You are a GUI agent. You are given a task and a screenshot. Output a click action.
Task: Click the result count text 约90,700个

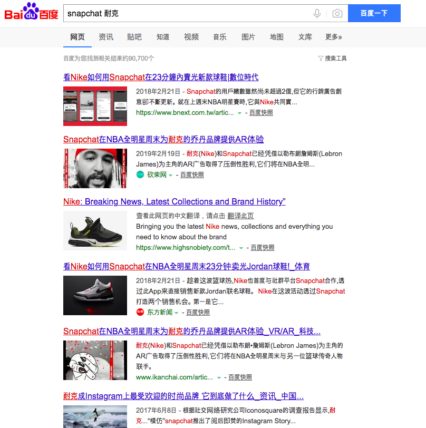click(138, 59)
